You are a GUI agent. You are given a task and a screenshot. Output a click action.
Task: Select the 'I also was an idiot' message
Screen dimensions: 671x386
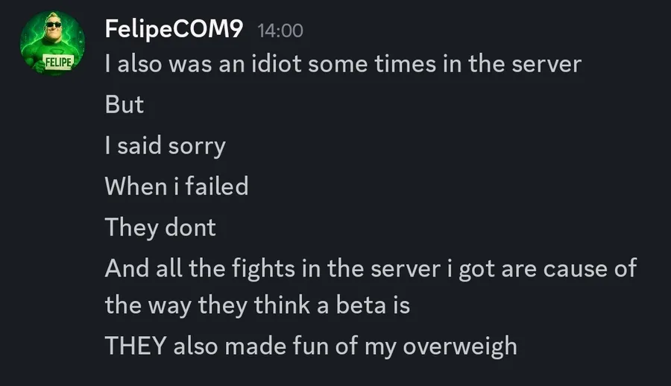343,64
